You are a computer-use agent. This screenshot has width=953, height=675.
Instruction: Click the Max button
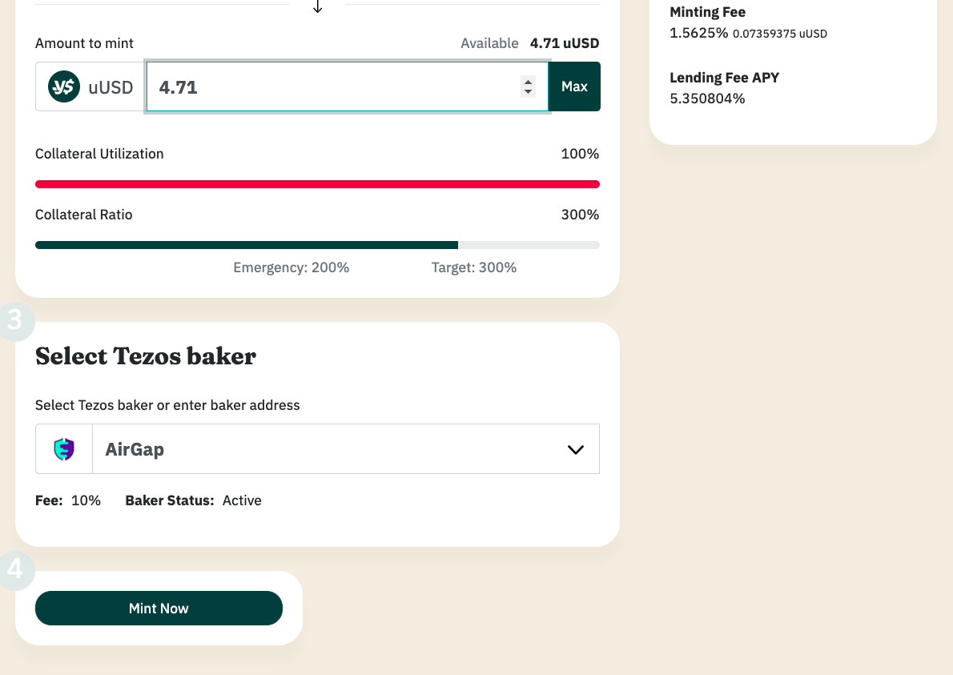[x=574, y=86]
